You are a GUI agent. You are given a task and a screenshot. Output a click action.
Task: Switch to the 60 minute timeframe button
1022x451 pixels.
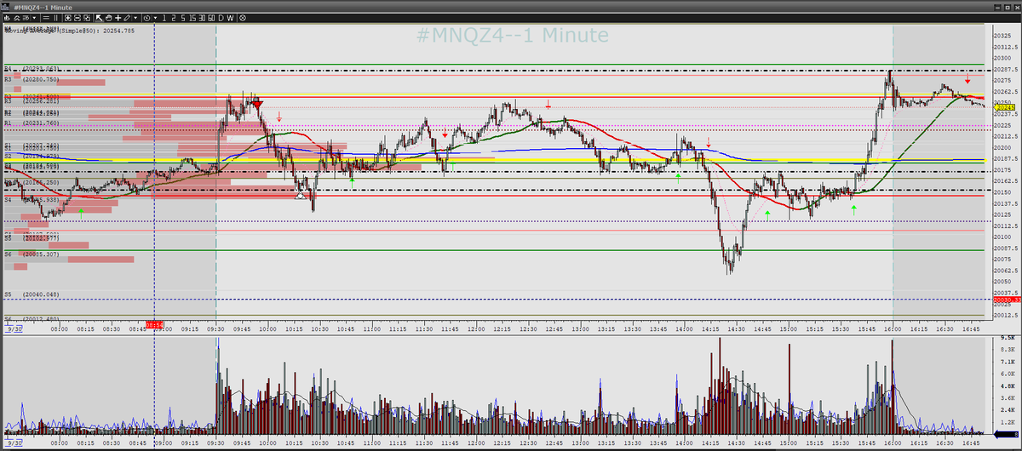[212, 18]
